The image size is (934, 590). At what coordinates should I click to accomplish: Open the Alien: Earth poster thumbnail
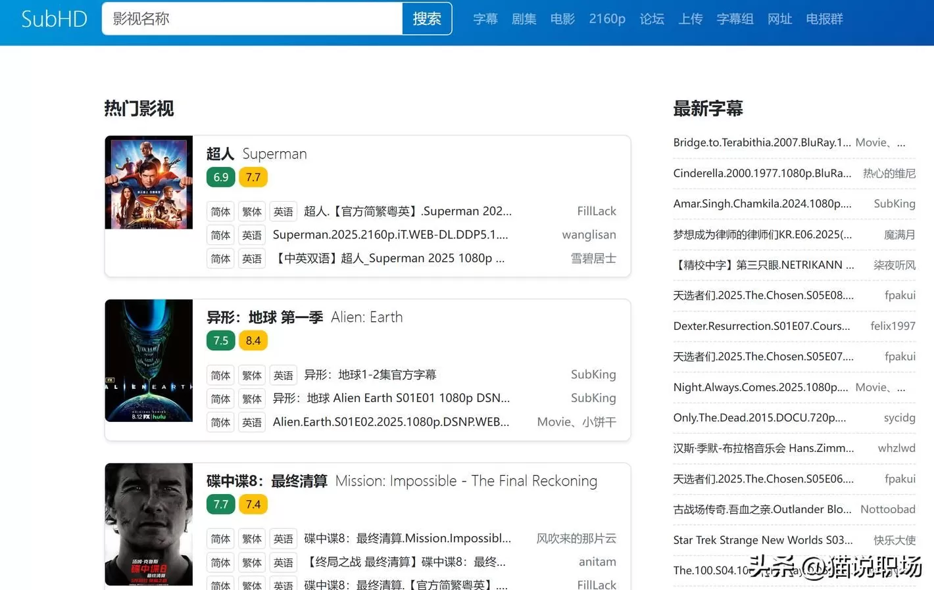(x=149, y=360)
